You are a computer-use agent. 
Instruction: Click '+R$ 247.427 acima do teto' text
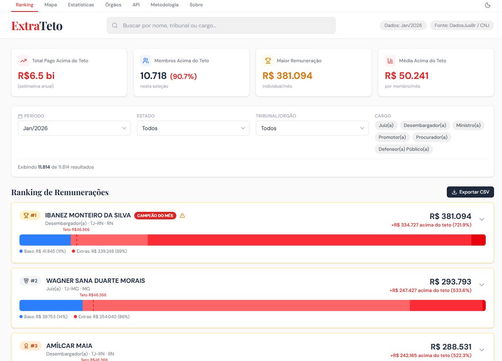(430, 290)
